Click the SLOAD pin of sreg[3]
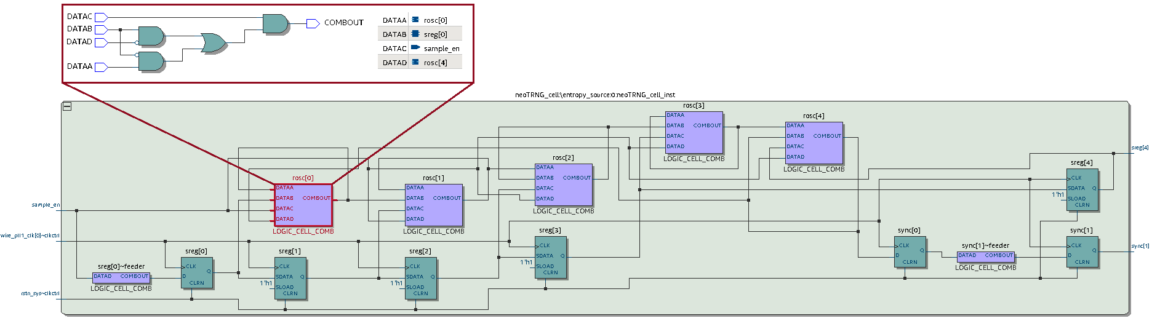Screen dimensions: 1152x321 coord(545,266)
